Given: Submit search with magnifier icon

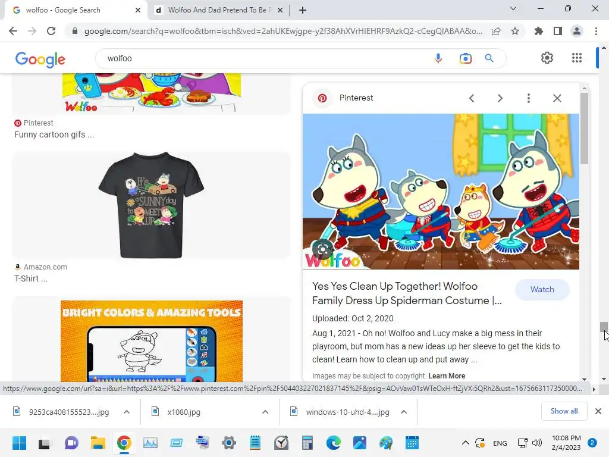Looking at the screenshot, I should click(x=489, y=58).
